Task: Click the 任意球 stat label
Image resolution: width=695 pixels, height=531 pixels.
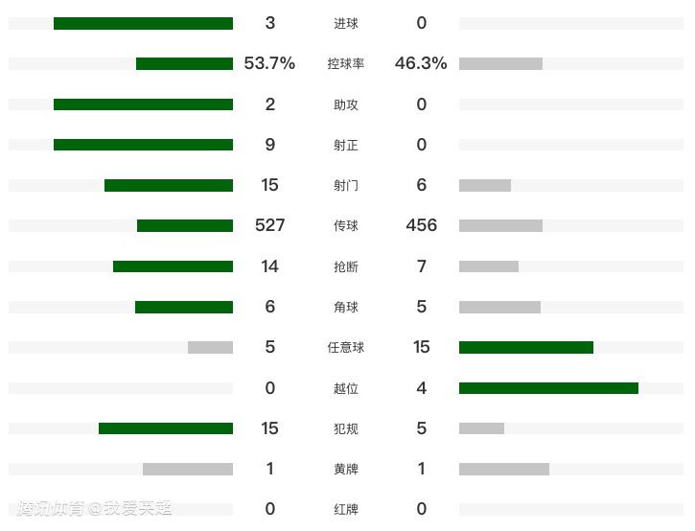Action: coord(346,347)
